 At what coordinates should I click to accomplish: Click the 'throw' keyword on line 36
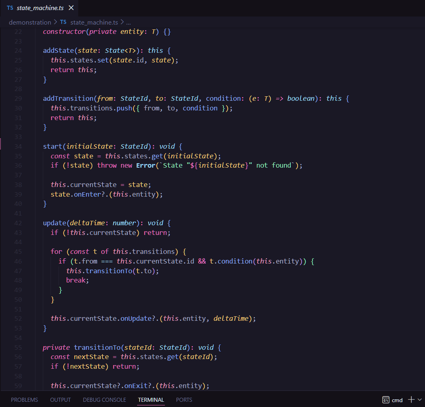[107, 166]
